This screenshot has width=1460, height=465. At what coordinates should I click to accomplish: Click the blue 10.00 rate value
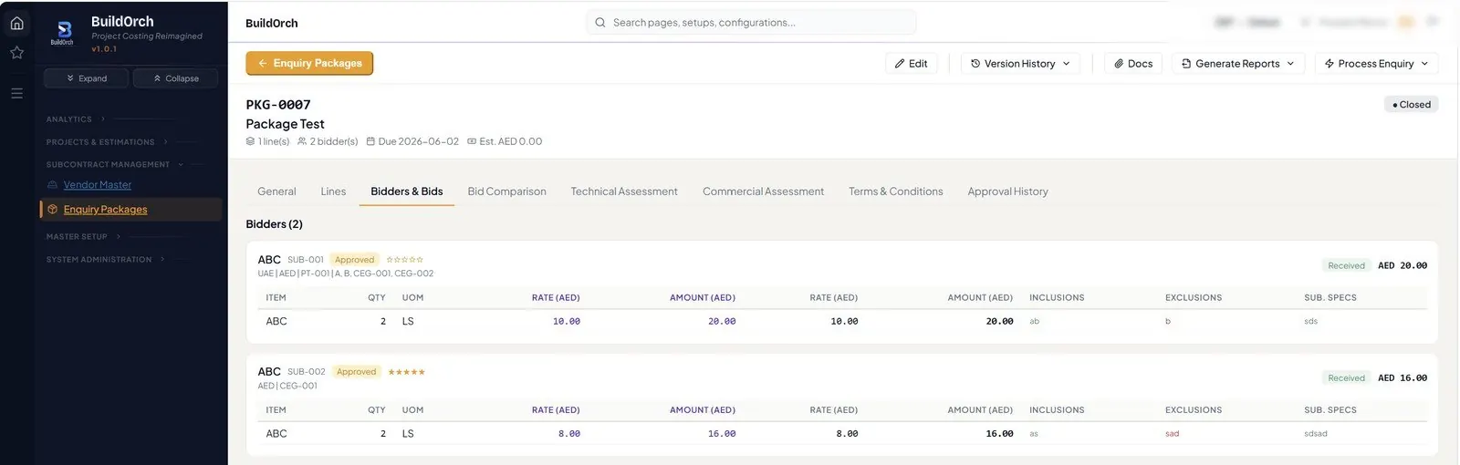coord(567,322)
